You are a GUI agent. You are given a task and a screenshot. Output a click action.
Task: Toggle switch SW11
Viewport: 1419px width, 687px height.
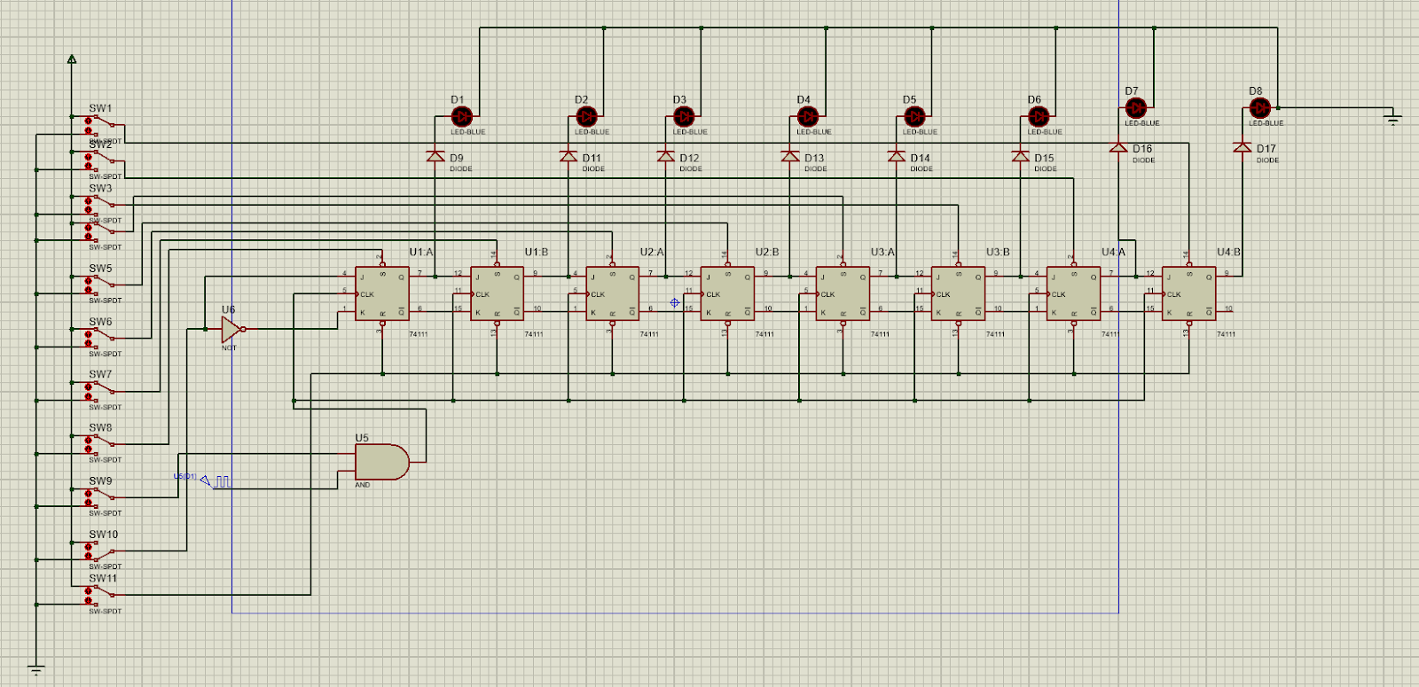[101, 595]
